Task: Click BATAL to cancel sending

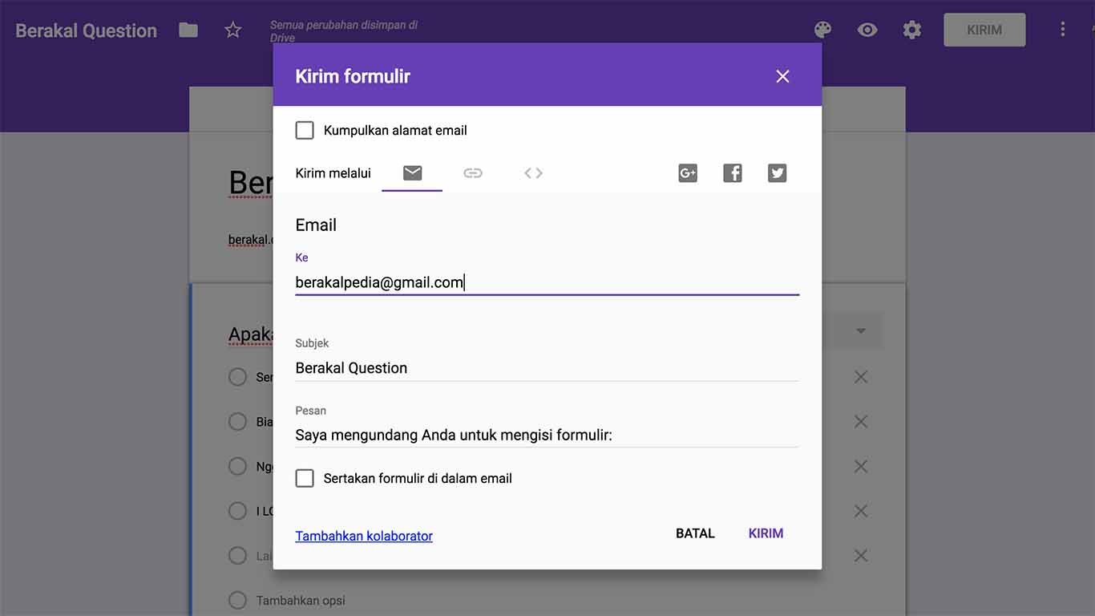Action: coord(695,533)
